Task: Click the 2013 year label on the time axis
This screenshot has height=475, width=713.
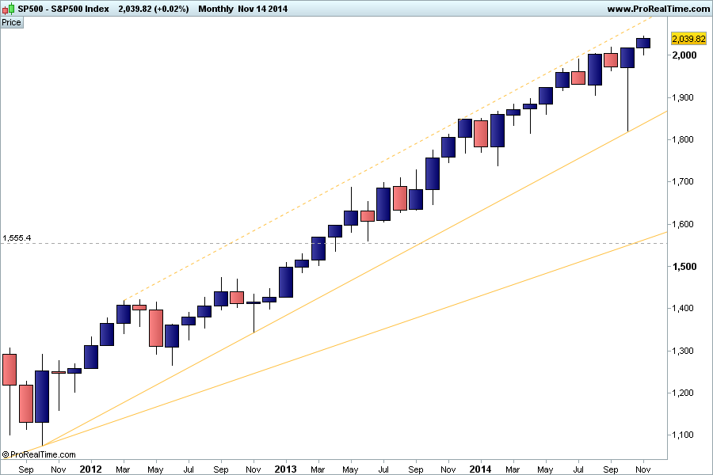Action: (x=285, y=469)
